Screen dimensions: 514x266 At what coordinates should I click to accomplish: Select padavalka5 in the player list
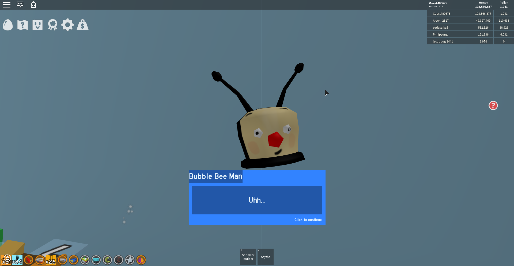(440, 28)
